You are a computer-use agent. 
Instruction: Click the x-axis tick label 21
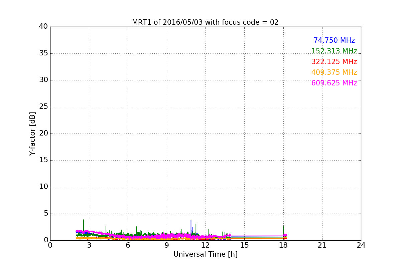322,245
